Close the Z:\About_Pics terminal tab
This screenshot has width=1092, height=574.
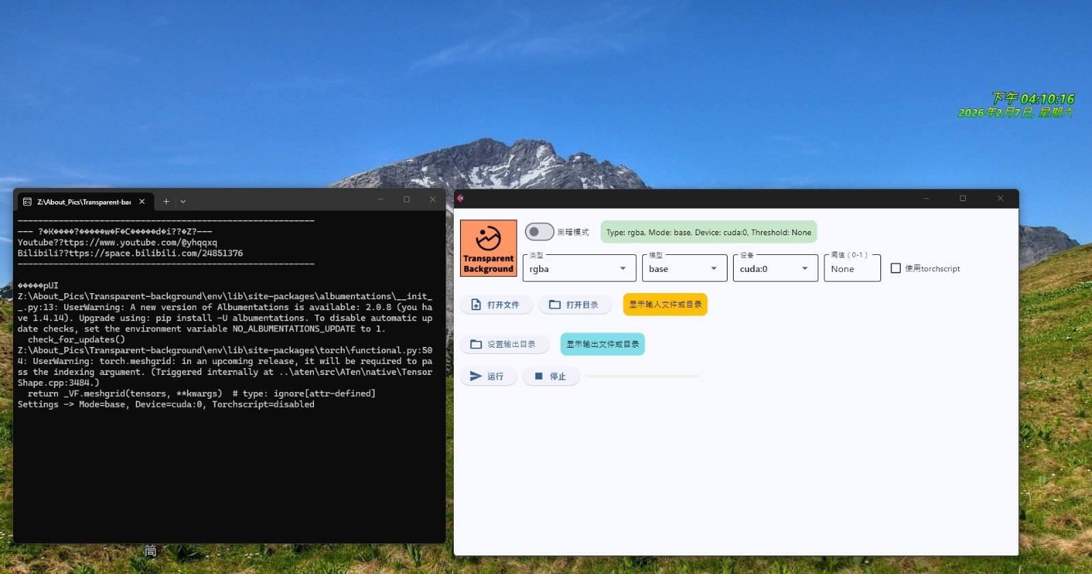(142, 202)
